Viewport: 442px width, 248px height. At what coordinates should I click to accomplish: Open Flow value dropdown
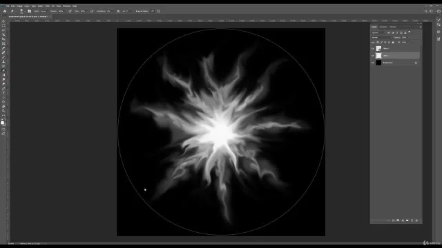click(87, 11)
